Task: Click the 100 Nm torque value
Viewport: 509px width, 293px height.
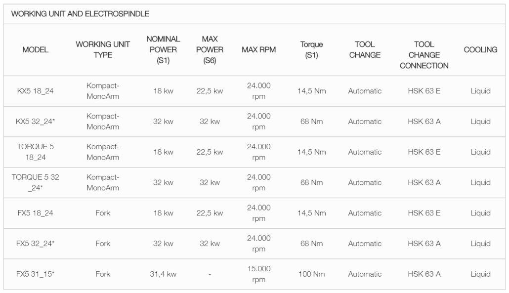Action: tap(312, 274)
